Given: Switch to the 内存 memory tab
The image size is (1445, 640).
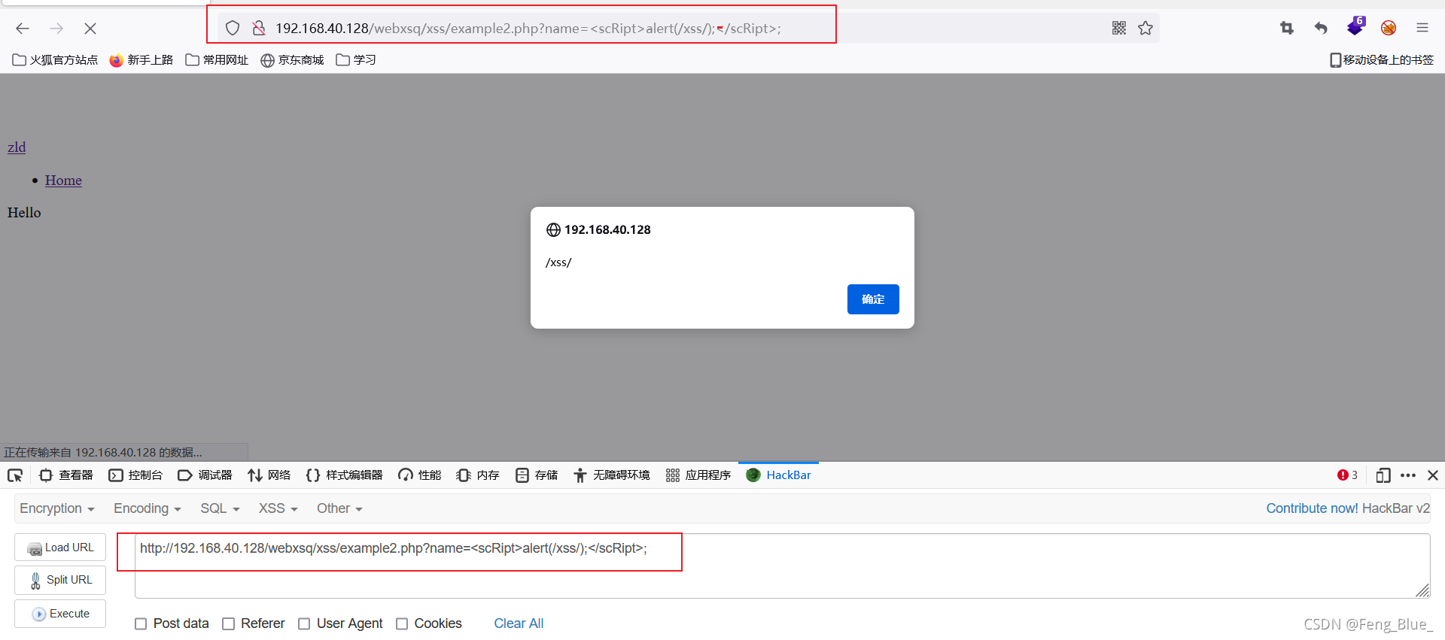Looking at the screenshot, I should click(478, 475).
